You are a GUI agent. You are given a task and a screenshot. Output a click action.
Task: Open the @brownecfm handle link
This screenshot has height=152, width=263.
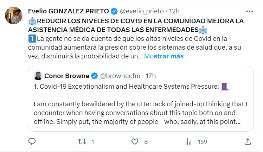118,76
